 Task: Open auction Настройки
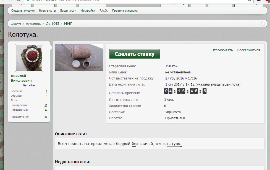point(88,11)
